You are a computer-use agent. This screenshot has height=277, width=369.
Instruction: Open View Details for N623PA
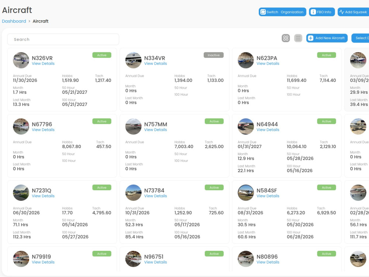(268, 64)
